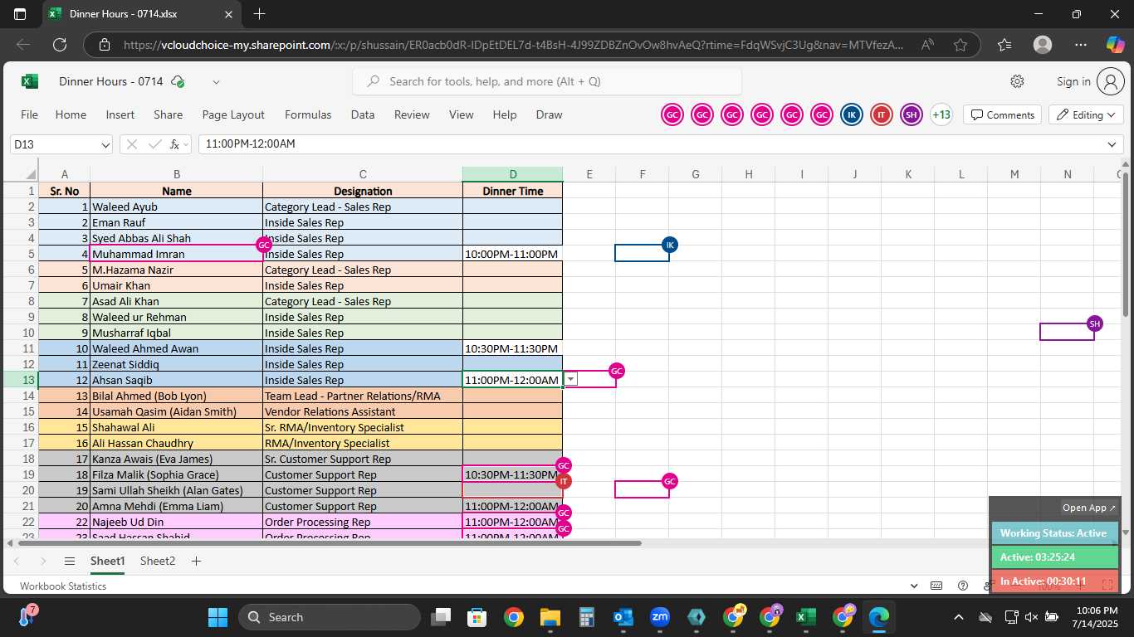
Task: Open the Formulas tab
Action: [x=308, y=114]
